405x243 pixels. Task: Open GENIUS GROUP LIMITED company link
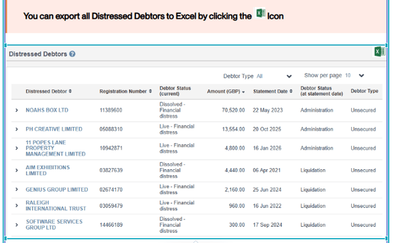pos(57,190)
